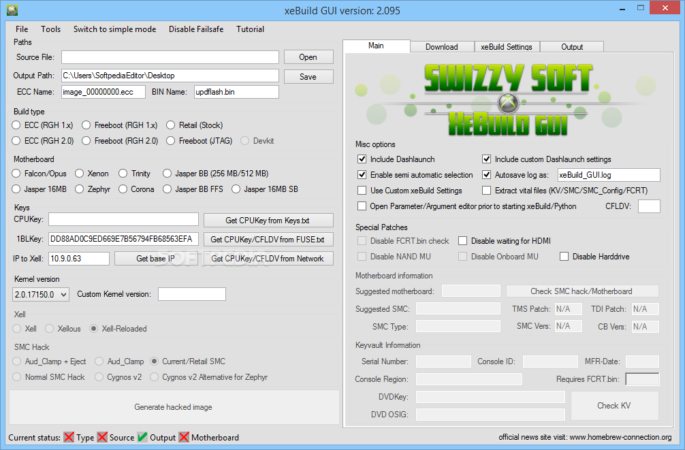Choose Jasper 16MB motherboard
This screenshot has width=685, height=450.
click(39, 189)
